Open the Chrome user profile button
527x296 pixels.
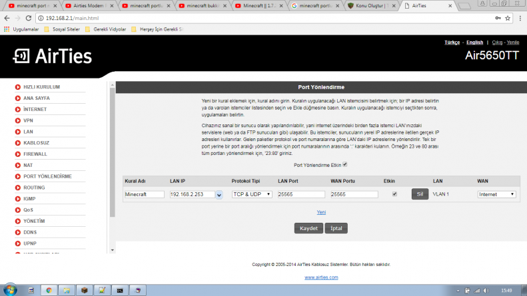[482, 3]
